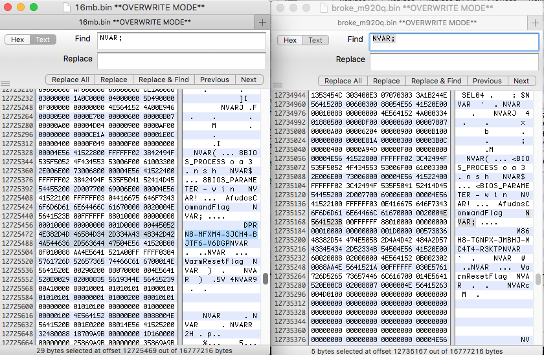Click Replace All in 16mb.bin window
The width and height of the screenshot is (544, 355).
pyautogui.click(x=71, y=80)
